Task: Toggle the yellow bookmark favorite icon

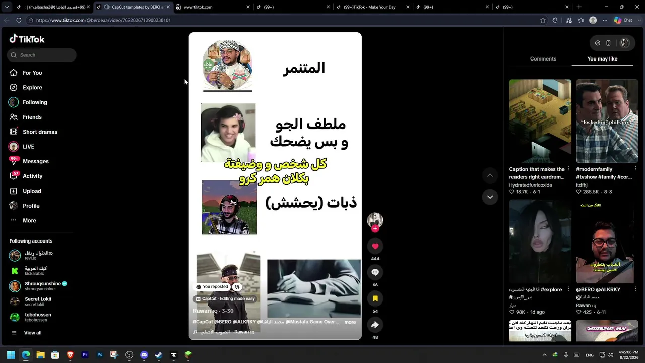Action: 375,298
